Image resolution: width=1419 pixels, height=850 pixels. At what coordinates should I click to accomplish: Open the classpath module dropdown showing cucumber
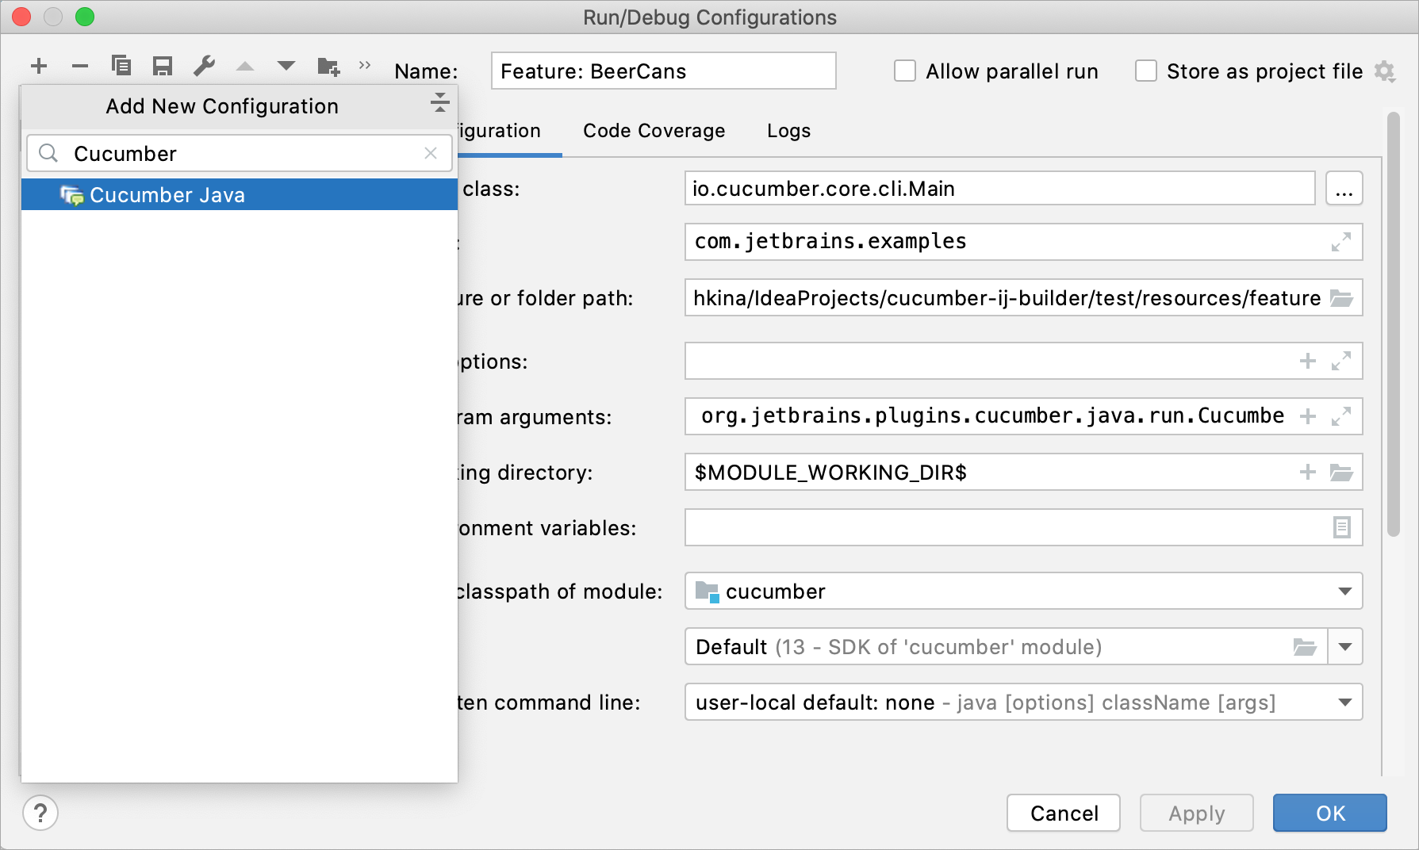pos(1343,591)
